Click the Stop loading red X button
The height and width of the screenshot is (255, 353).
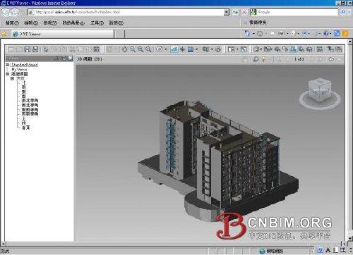click(244, 12)
